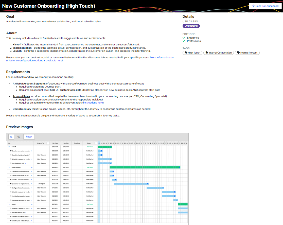The height and width of the screenshot is (225, 283).
Task: Collapse the Kickoff milestone row
Action: click(9, 147)
